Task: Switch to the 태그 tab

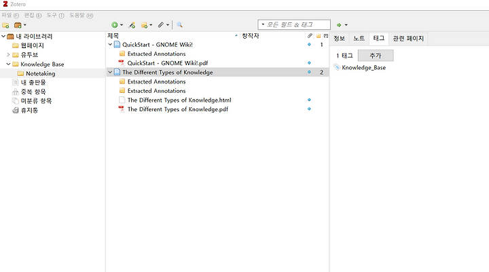Action: pos(378,39)
